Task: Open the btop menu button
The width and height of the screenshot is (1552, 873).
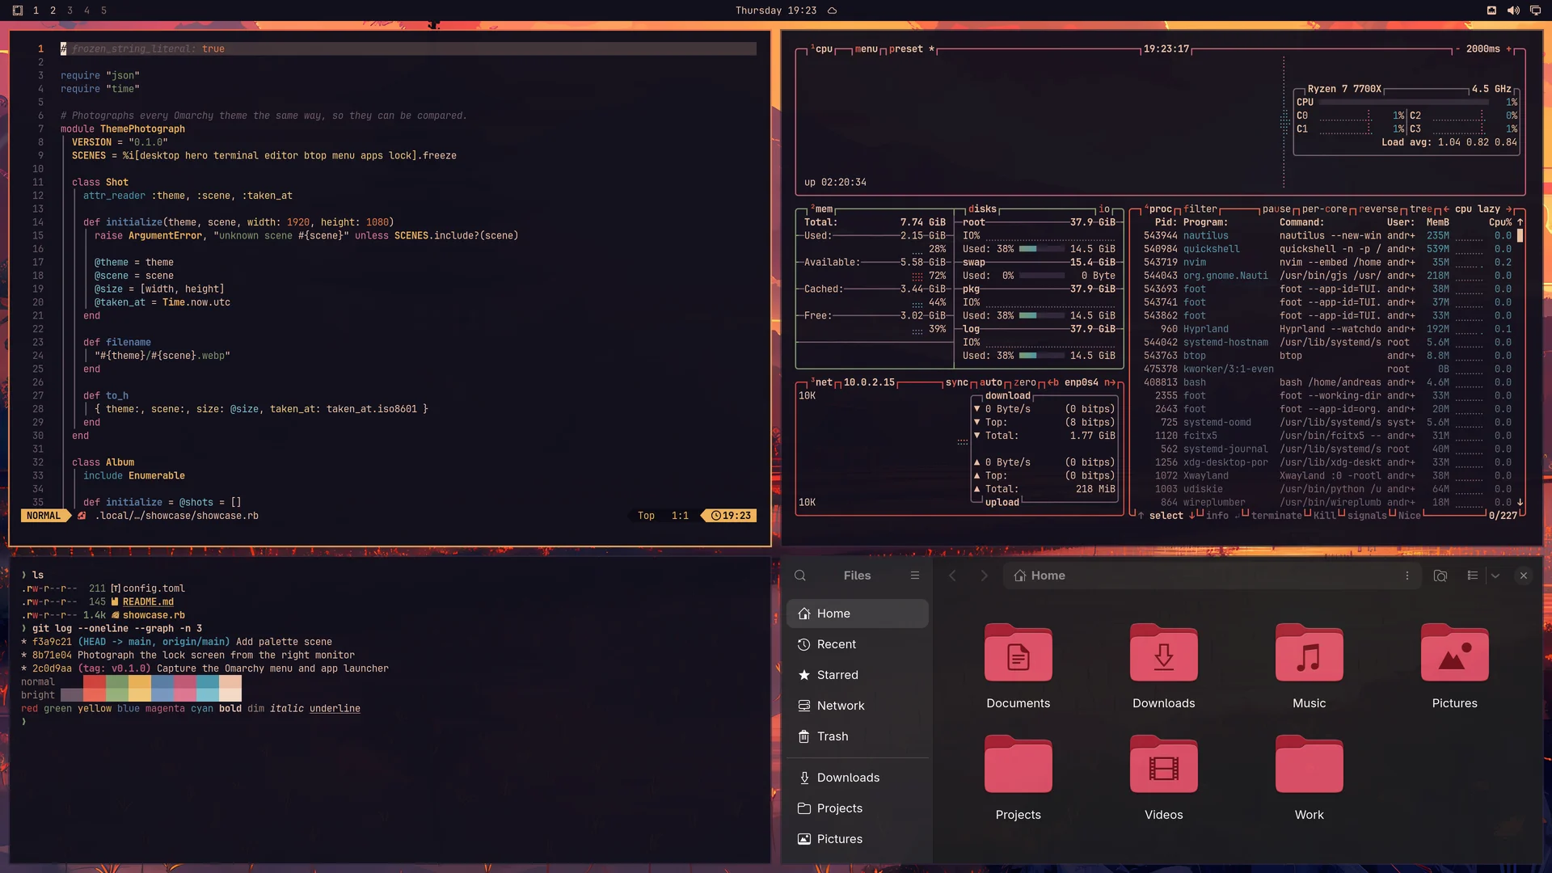Action: [866, 49]
